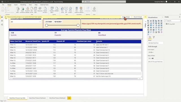This screenshot has width=181, height=102.
Task: Click the start date box 21/7/2021
Action: click(49, 22)
